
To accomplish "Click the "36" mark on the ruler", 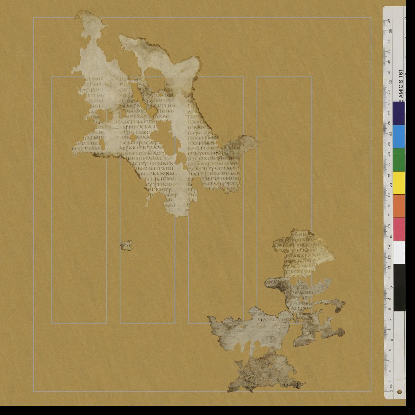I will (x=389, y=21).
